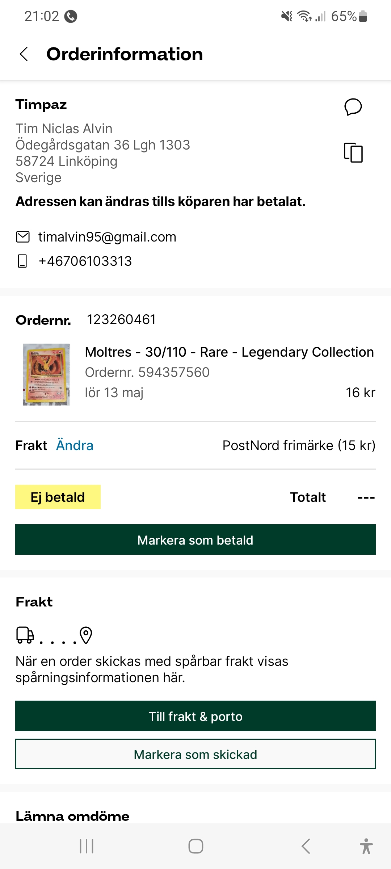Open Moltres 30/110 Legendary Collection item
The height and width of the screenshot is (869, 391).
(229, 352)
